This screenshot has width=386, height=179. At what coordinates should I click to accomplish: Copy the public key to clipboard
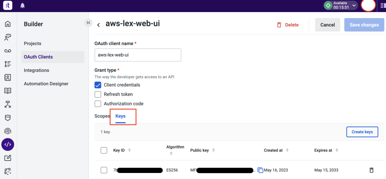pos(260,170)
